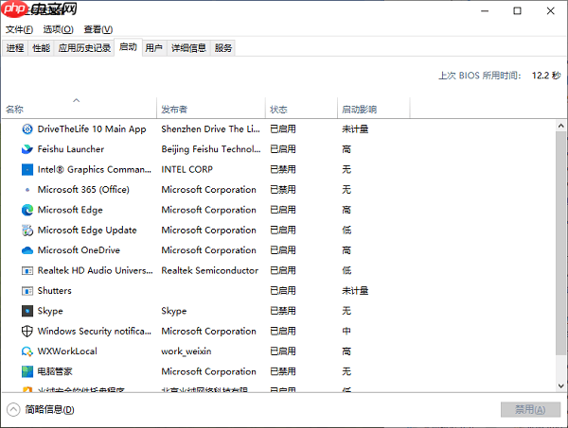This screenshot has width=568, height=428.
Task: Open the 查看(V) menu
Action: click(x=98, y=29)
